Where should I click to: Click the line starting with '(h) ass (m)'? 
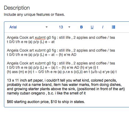pos(62,72)
